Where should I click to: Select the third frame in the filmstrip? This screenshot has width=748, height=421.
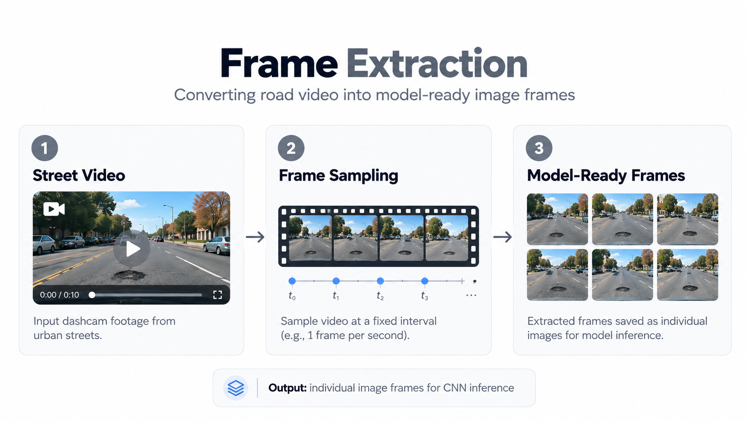(x=401, y=238)
